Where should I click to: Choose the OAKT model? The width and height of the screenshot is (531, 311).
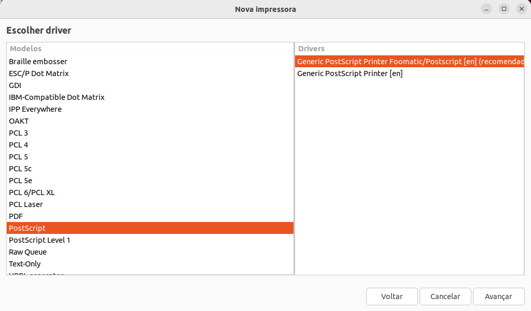(19, 121)
